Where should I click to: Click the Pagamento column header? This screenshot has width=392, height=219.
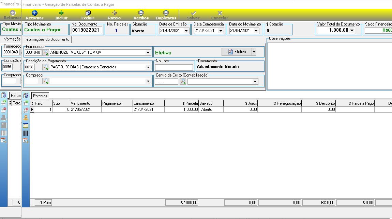point(117,103)
